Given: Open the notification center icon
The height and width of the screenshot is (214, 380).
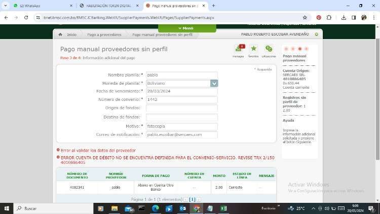Looking at the screenshot, I should (371, 208).
